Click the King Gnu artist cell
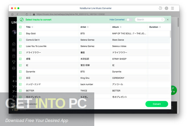 [x=85, y=78]
